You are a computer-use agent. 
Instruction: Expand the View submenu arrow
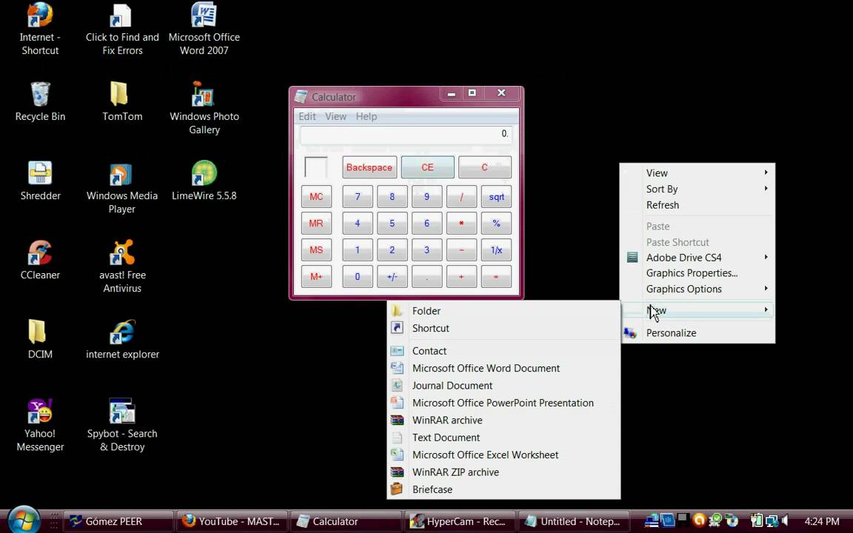click(766, 172)
